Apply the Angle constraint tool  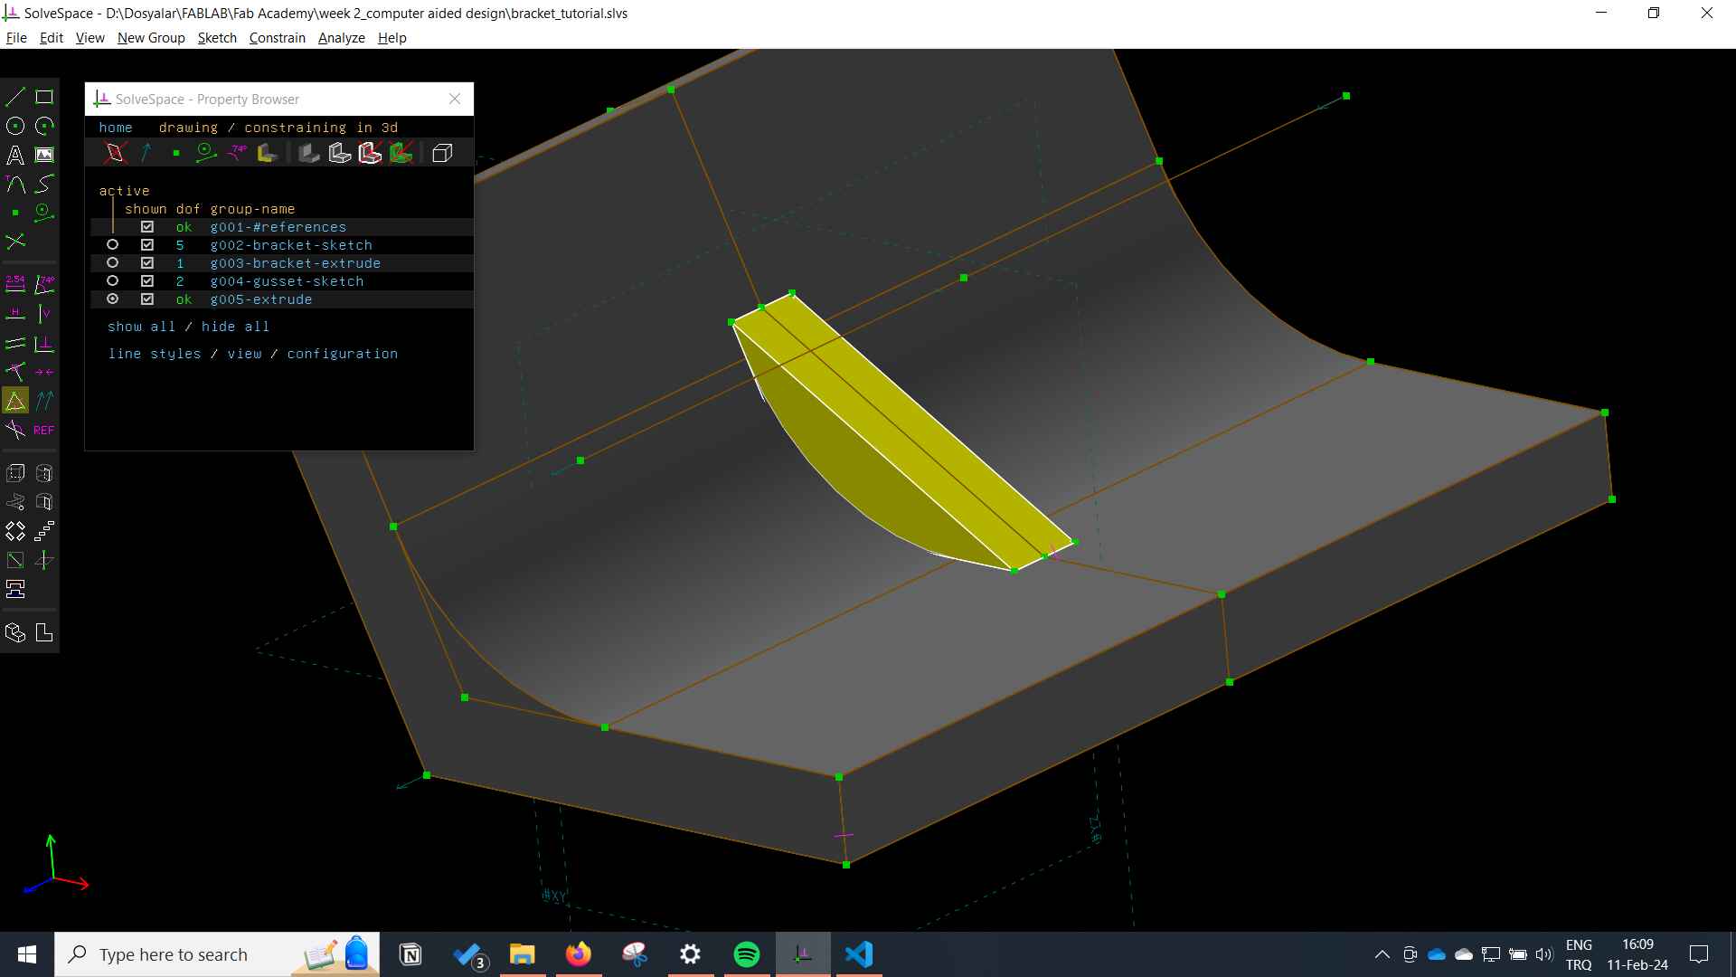click(x=44, y=285)
